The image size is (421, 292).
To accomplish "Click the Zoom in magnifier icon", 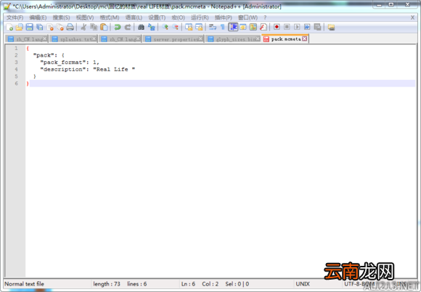I will coord(165,27).
